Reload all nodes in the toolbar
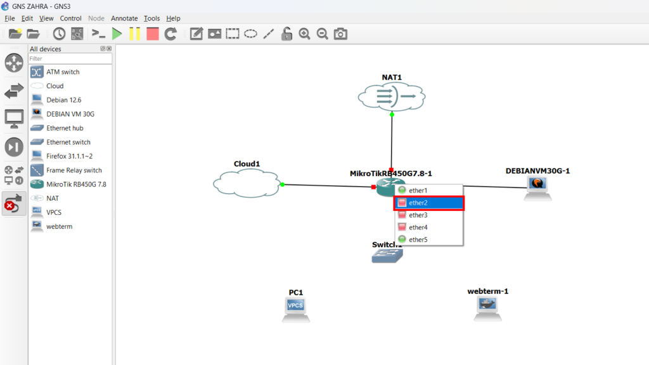This screenshot has width=649, height=365. [170, 34]
